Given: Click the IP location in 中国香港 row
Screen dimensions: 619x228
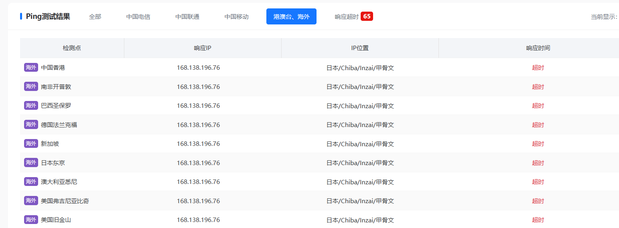Looking at the screenshot, I should click(360, 68).
